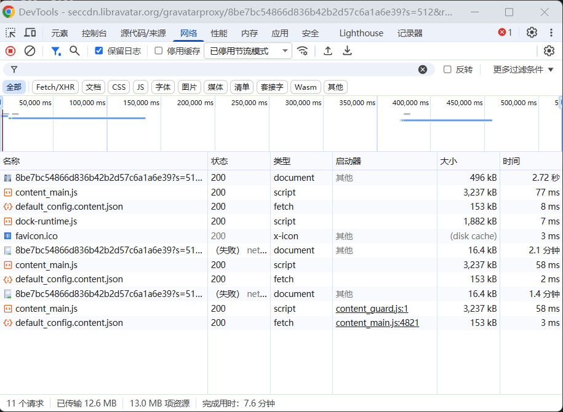Filter by JS requests
This screenshot has height=412, width=563.
pyautogui.click(x=141, y=87)
